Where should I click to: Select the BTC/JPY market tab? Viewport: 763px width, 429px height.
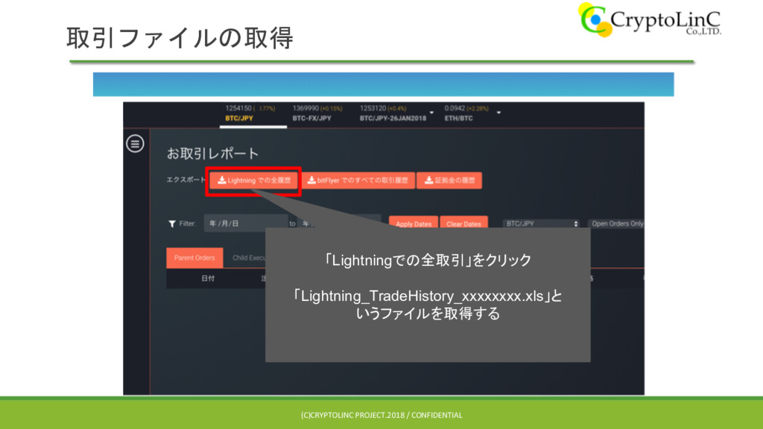[x=253, y=114]
